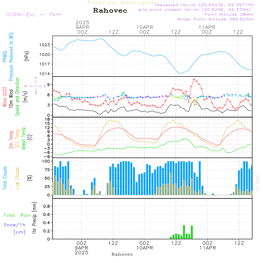Click the 100 cloud cover axis value
263x263 pixels.
46,161
